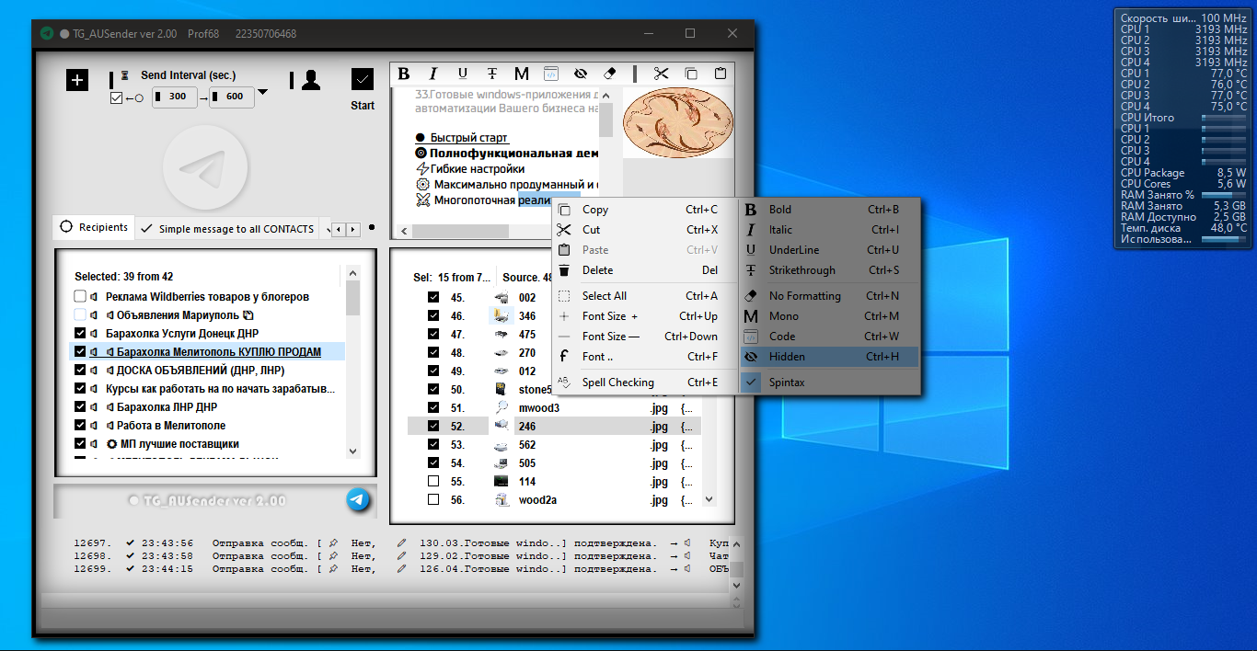Screen dimensions: 1257x651
Task: Click the black plus add button
Action: (77, 80)
